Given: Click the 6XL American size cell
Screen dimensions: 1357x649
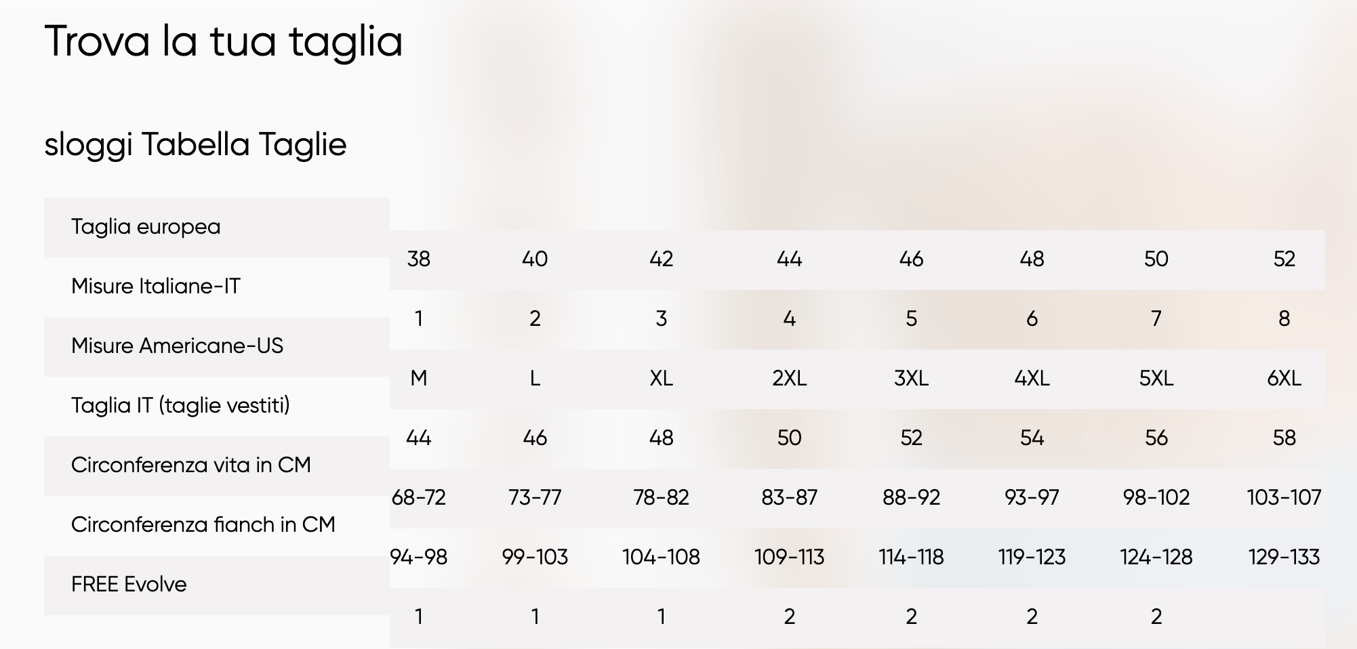Looking at the screenshot, I should [1284, 379].
